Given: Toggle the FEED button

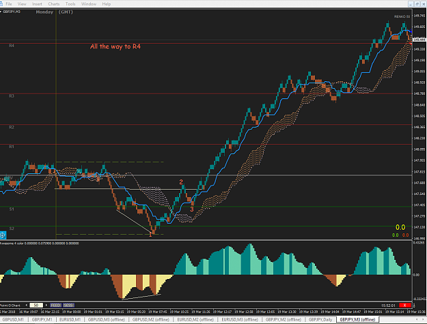Looking at the screenshot, I should 55,306.
